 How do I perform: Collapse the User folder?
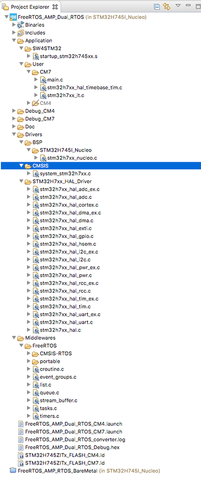(21, 64)
